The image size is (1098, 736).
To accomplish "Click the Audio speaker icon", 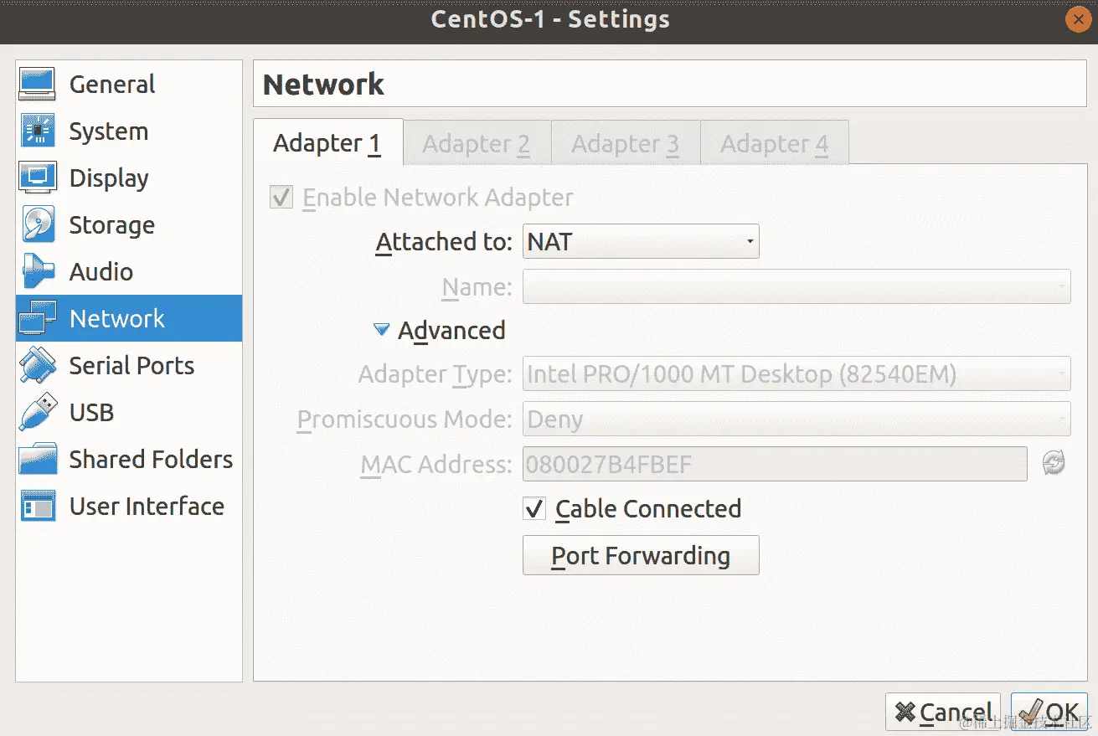I will coord(37,271).
